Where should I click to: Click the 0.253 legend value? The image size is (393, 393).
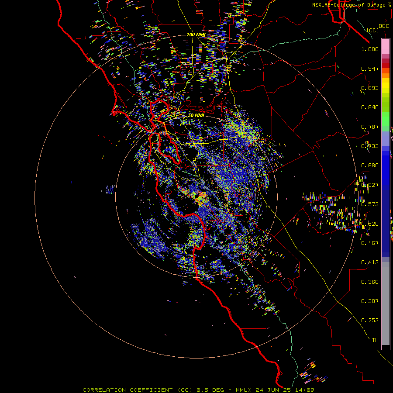click(x=370, y=321)
